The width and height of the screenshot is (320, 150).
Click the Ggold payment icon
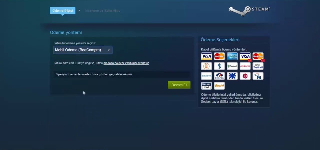click(219, 86)
